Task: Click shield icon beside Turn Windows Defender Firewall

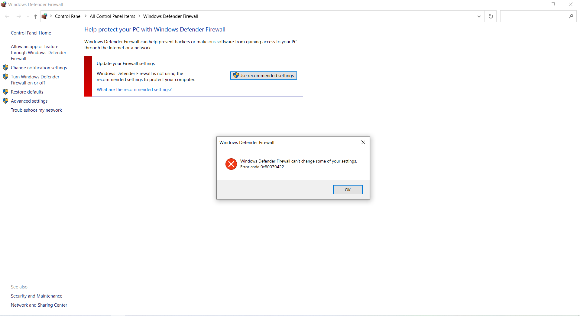Action: 5,77
